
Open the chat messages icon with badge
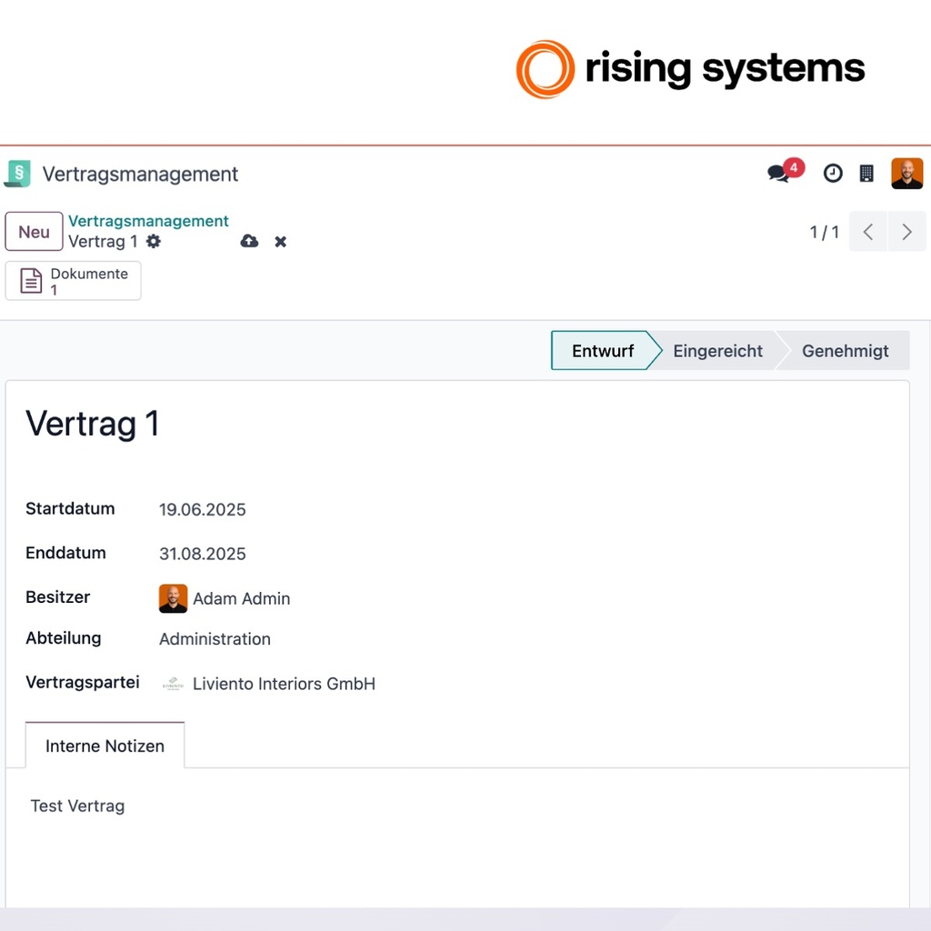(785, 172)
